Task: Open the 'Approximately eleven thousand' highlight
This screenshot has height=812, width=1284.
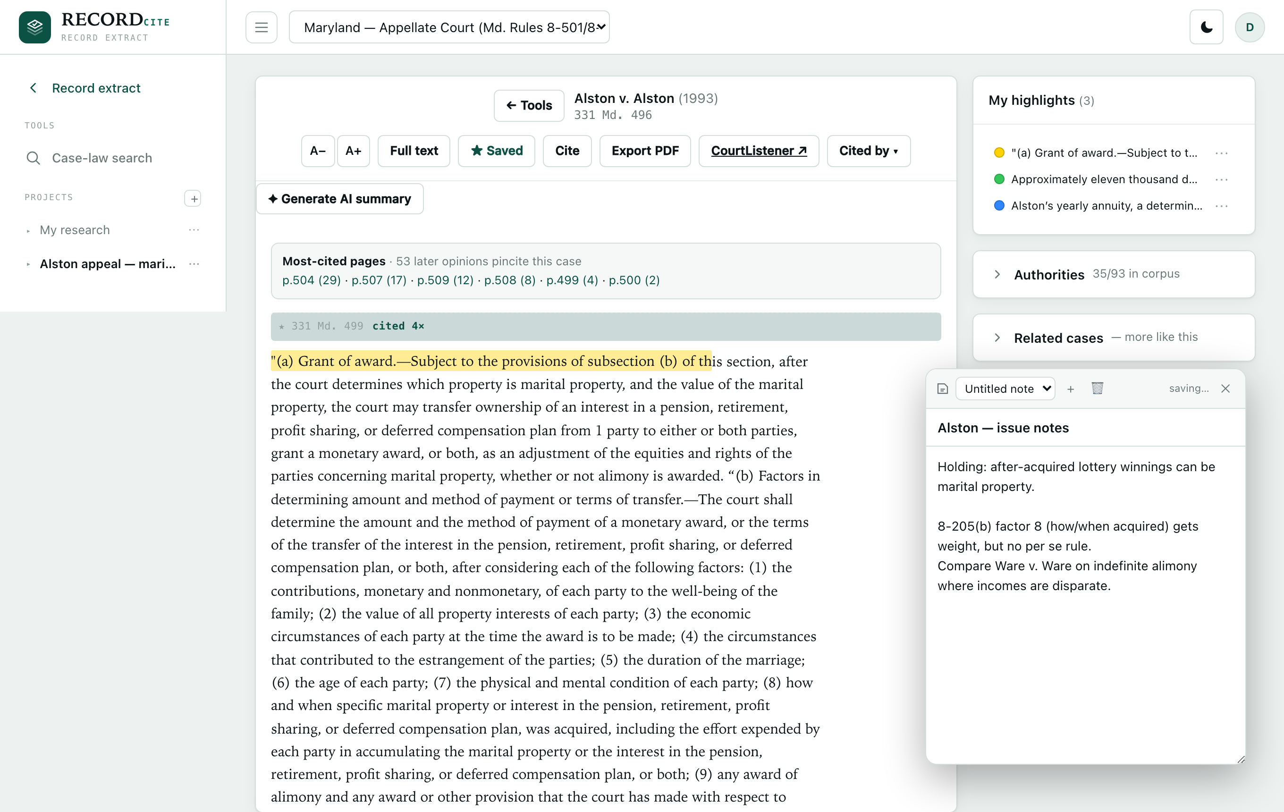Action: point(1104,179)
